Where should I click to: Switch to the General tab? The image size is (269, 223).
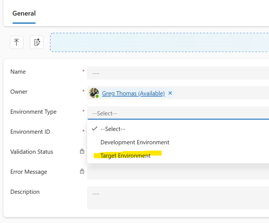pyautogui.click(x=24, y=13)
